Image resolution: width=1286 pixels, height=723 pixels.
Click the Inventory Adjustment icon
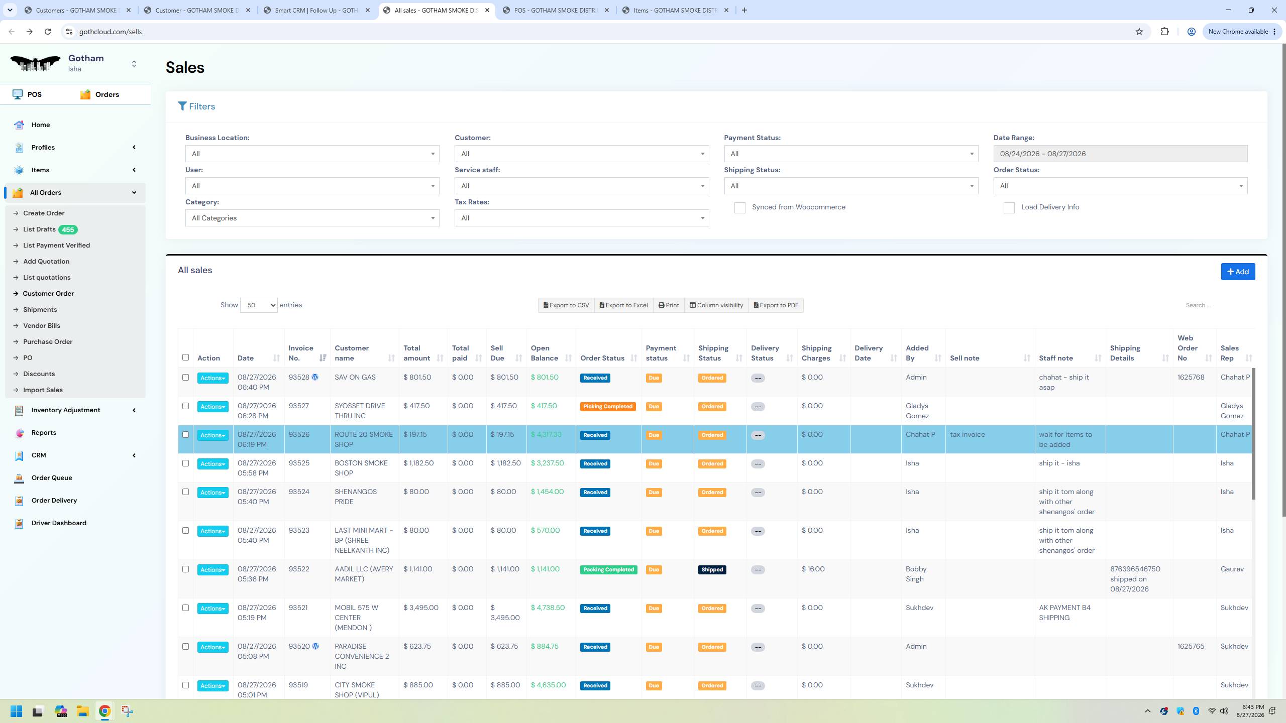(x=19, y=410)
